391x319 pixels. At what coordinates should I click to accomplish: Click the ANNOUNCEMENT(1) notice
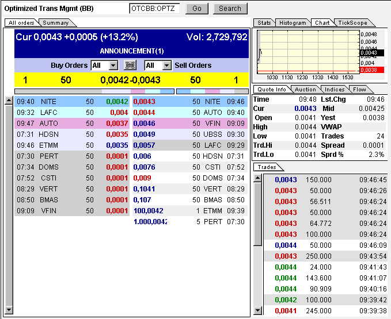click(131, 51)
